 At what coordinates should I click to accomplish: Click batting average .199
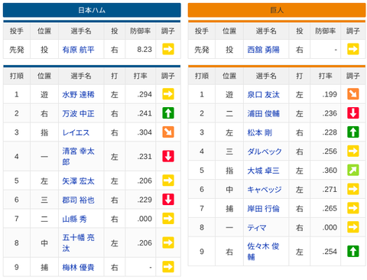330,95
